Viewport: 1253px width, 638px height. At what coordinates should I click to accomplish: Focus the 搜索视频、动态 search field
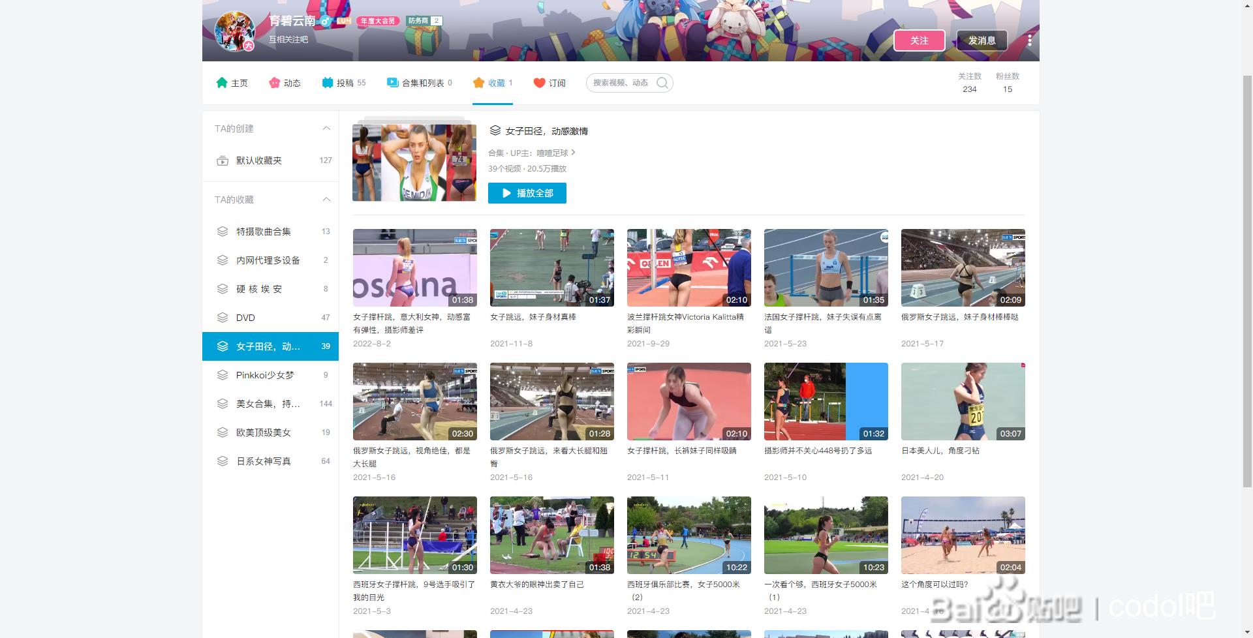click(x=629, y=83)
